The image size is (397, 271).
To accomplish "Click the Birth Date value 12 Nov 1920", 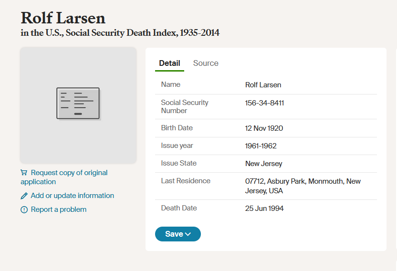I will point(264,128).
